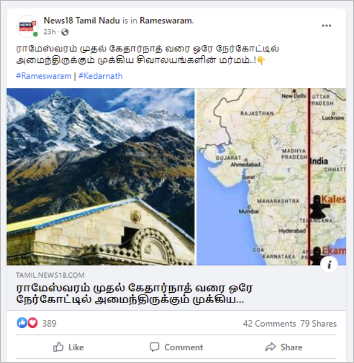The width and height of the screenshot is (354, 363).
Task: Open the #Kedarnath hashtag
Action: pyautogui.click(x=100, y=76)
